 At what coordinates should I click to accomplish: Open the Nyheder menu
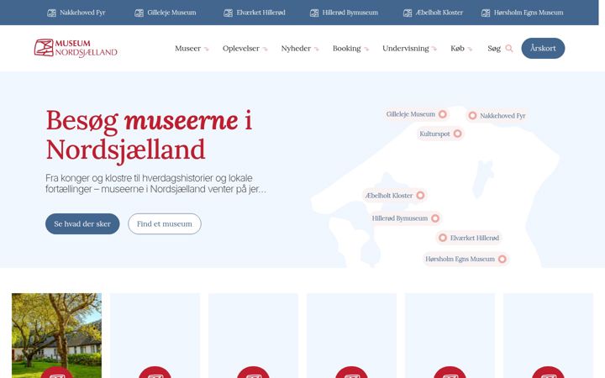coord(296,48)
